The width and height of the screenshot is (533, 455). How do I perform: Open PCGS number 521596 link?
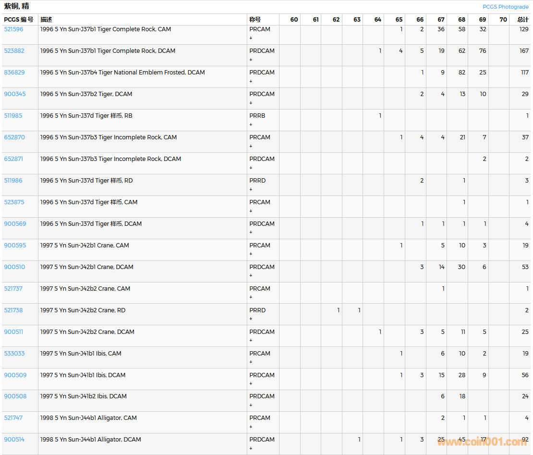(13, 29)
